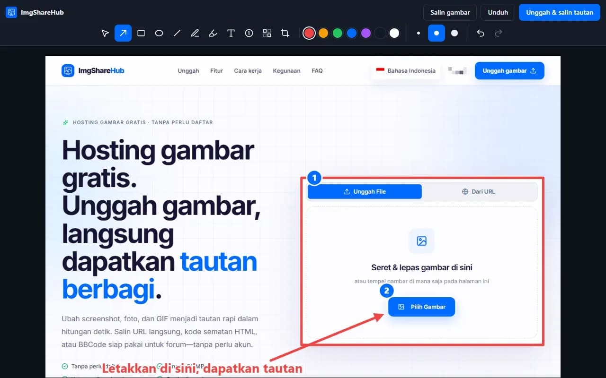Open the Fitur nav item in canvas
The width and height of the screenshot is (606, 378).
coord(216,71)
